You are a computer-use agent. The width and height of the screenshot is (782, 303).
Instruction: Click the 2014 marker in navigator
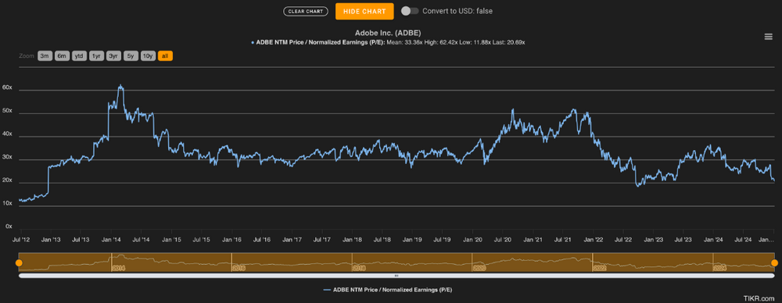point(119,268)
